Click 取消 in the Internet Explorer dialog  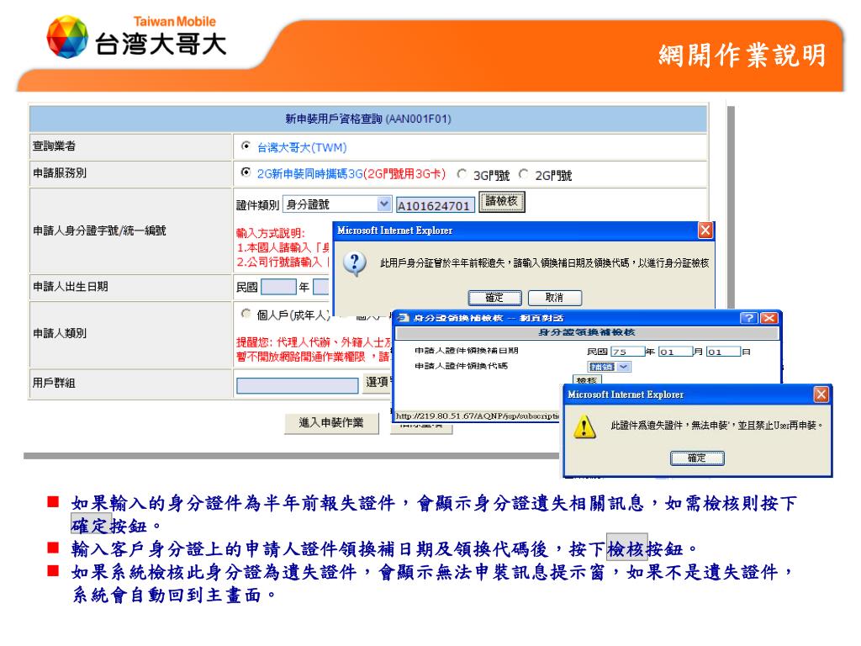[555, 298]
